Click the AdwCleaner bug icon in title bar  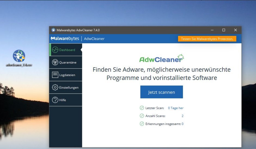tap(53, 30)
